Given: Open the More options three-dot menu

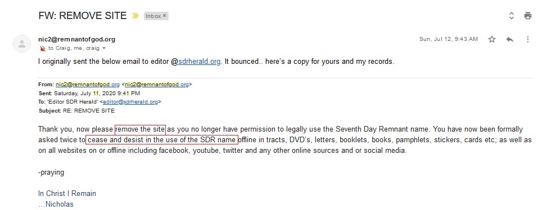Looking at the screenshot, I should coord(528,39).
